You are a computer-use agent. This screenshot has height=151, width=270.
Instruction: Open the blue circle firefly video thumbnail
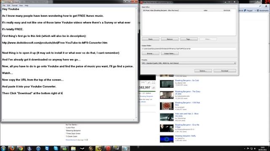point(167,139)
